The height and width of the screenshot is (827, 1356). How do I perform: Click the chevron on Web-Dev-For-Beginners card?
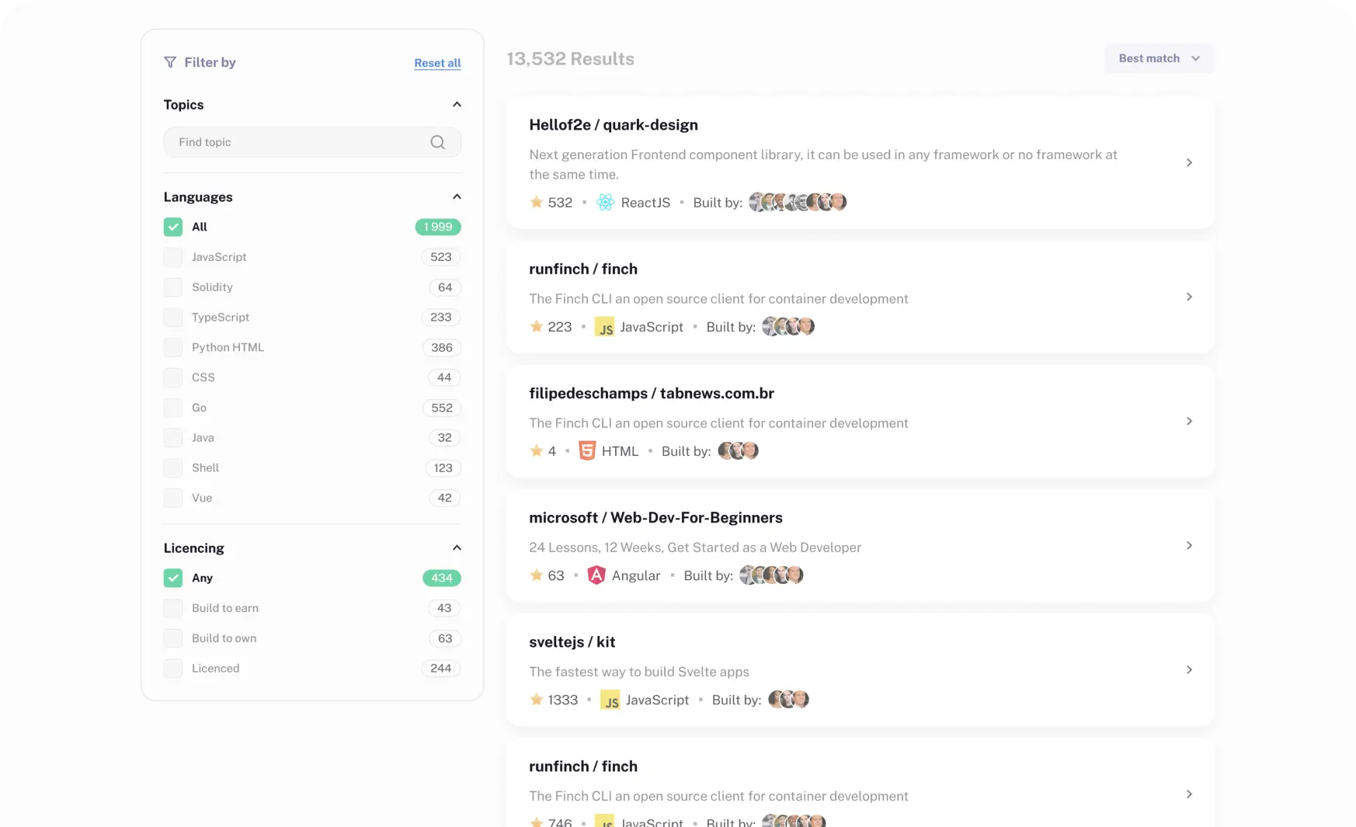coord(1189,545)
